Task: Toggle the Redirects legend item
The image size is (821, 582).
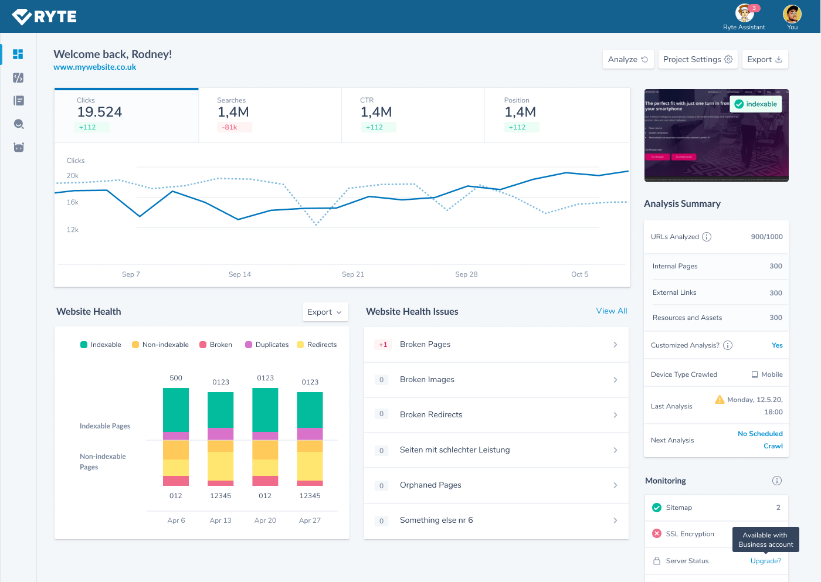Action: pos(317,345)
